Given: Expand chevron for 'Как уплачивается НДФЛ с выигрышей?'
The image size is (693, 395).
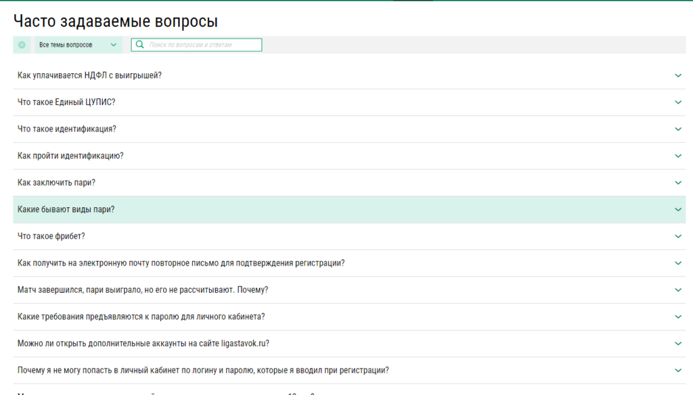Looking at the screenshot, I should pos(678,76).
